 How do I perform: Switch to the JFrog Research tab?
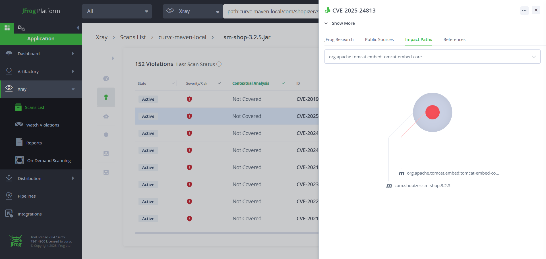(339, 40)
